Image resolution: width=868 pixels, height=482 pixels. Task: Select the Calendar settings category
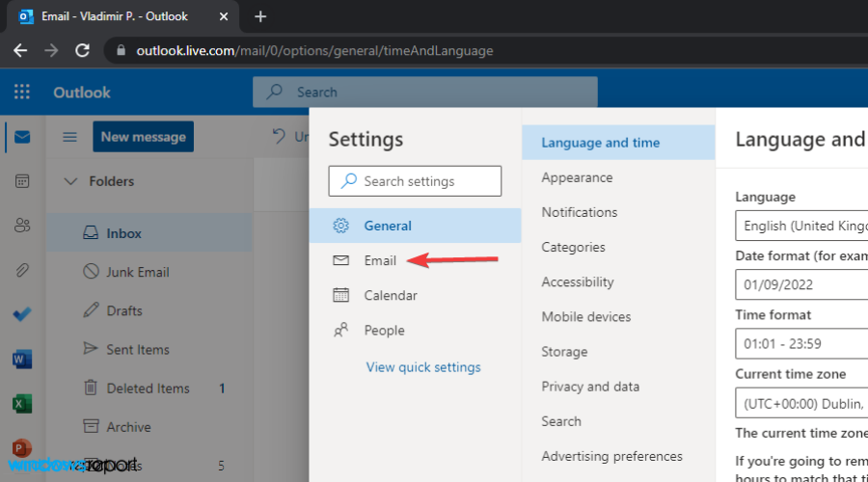coord(415,295)
